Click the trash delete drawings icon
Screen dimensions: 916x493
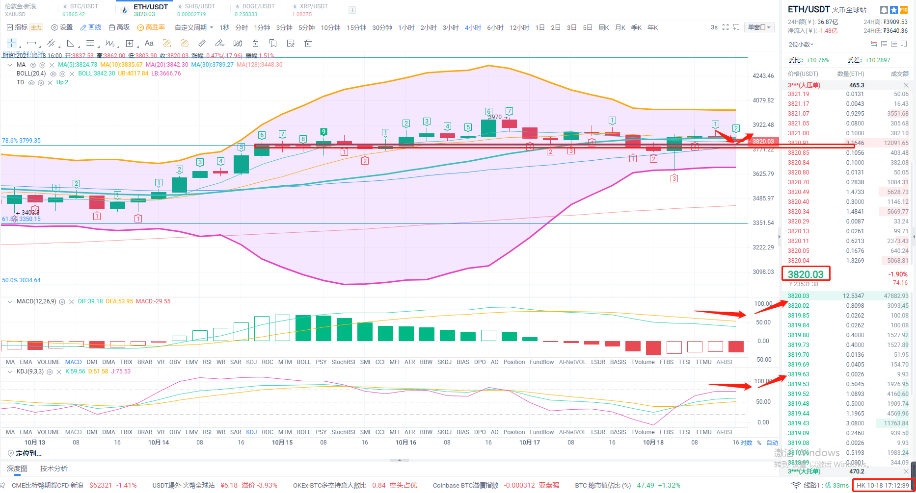(x=308, y=43)
